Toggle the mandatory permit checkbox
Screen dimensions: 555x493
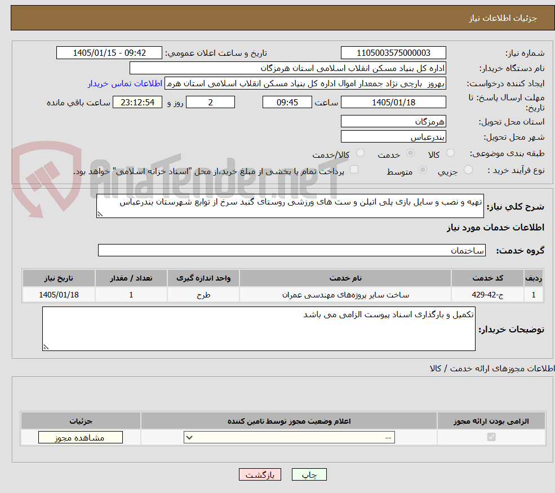click(491, 437)
